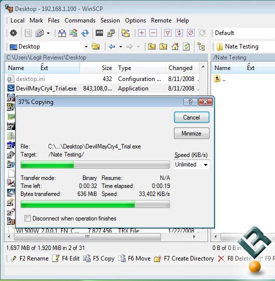Click the Root Directory folder icon
The width and height of the screenshot is (275, 281).
[x=163, y=47]
